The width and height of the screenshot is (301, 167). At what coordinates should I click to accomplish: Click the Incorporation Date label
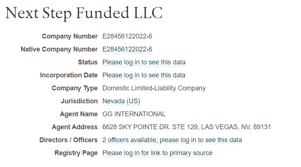click(x=69, y=75)
